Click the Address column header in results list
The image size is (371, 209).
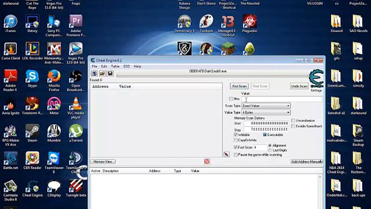coord(100,87)
